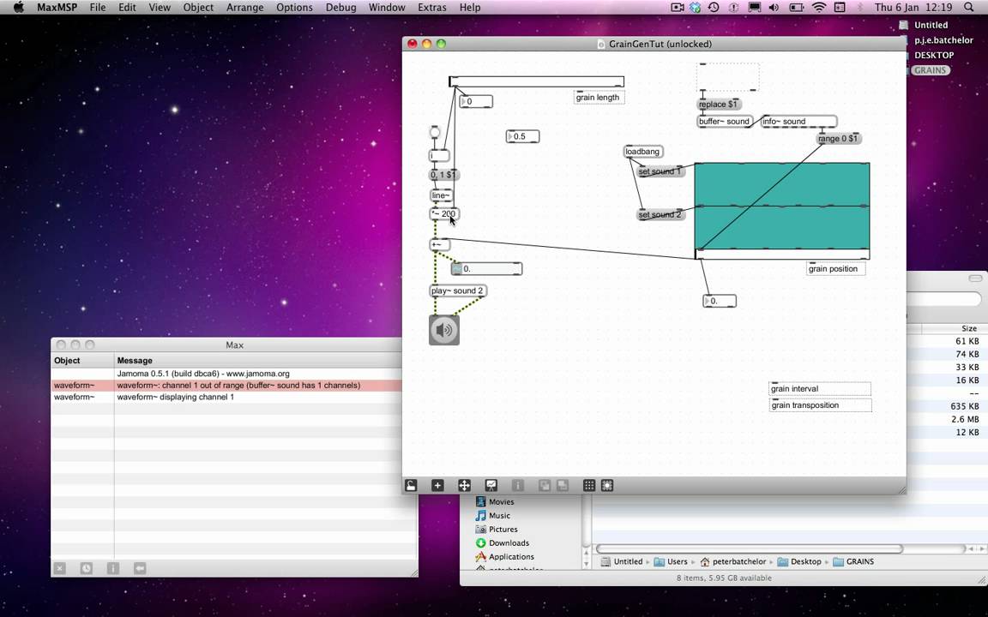The height and width of the screenshot is (617, 988).
Task: Click the Finder horizontal scrollbar
Action: 750,549
